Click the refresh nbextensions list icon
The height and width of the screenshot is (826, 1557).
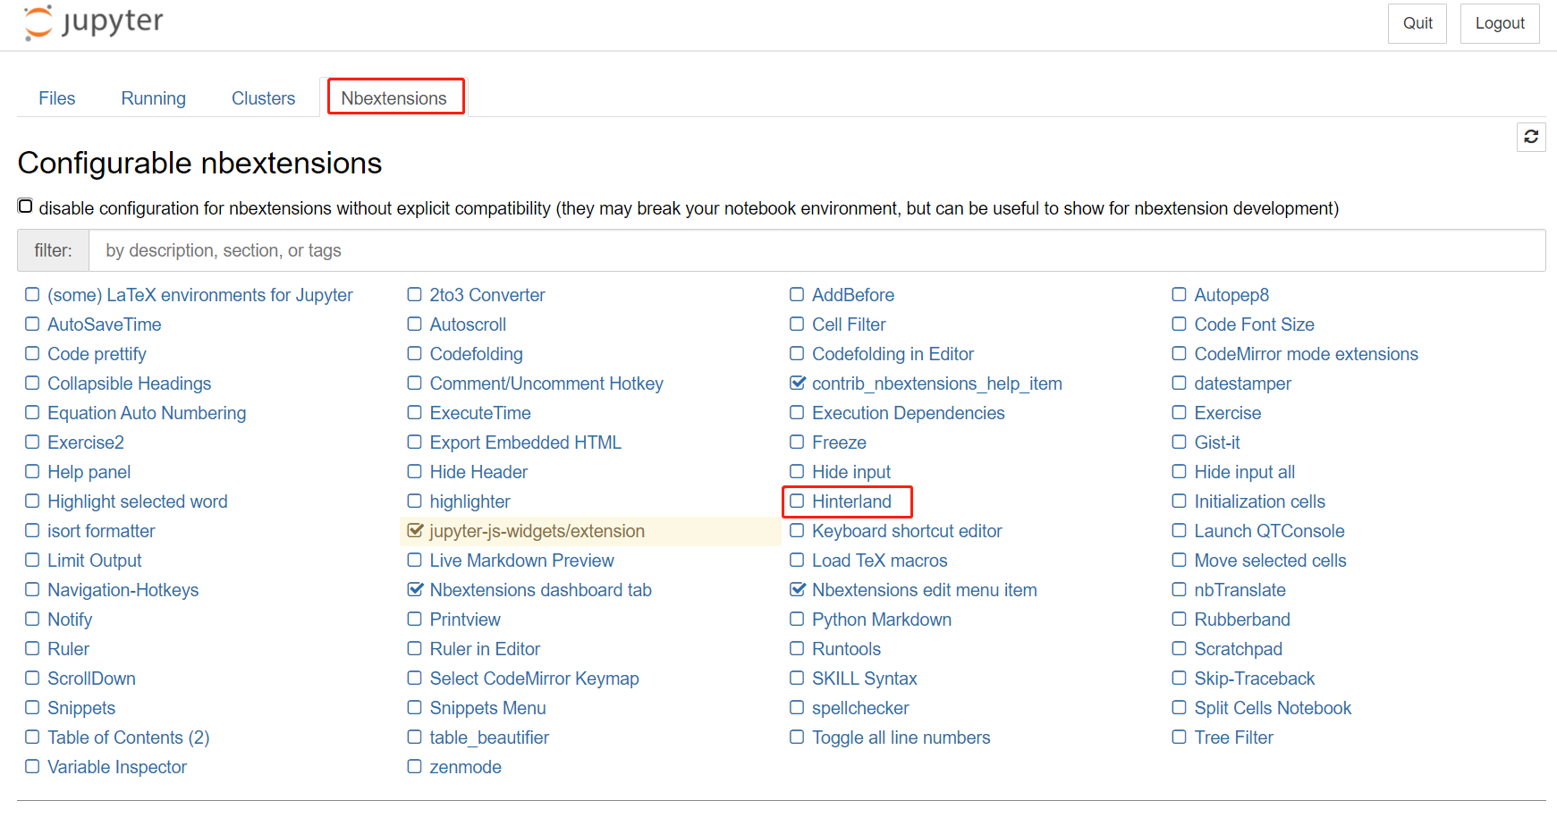pyautogui.click(x=1531, y=137)
